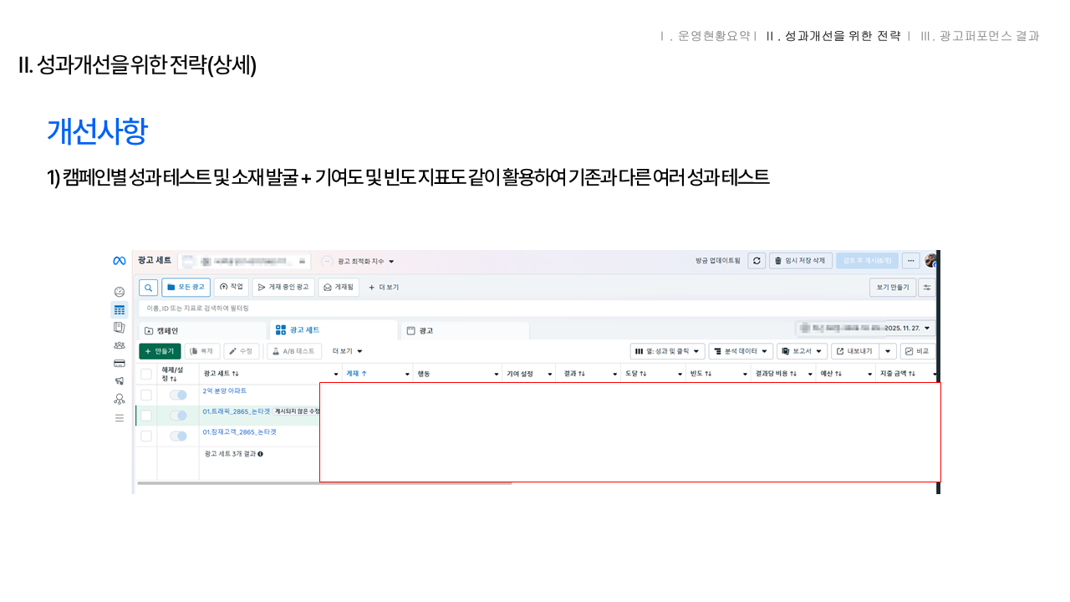The width and height of the screenshot is (1070, 602).
Task: Expand the 분석 데이터 breakdown dropdown
Action: pyautogui.click(x=741, y=351)
